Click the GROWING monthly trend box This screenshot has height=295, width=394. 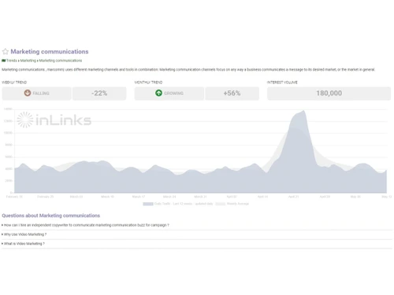click(x=169, y=94)
